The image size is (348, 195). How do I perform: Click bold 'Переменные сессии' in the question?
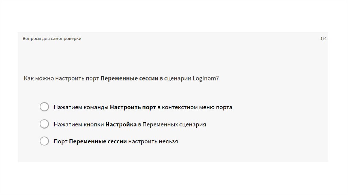pos(129,78)
